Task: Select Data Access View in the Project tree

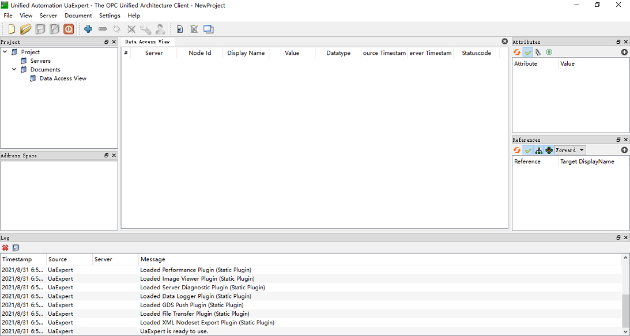Action: tap(63, 78)
